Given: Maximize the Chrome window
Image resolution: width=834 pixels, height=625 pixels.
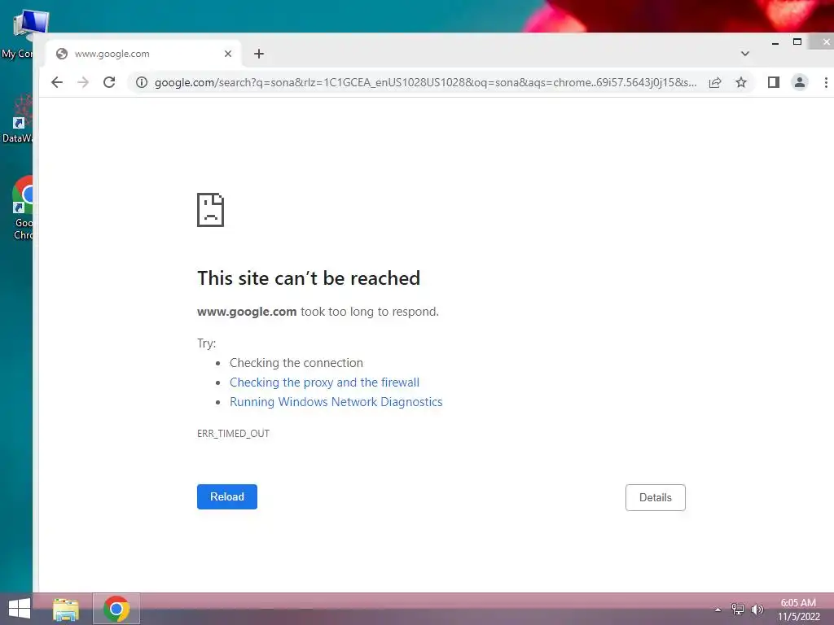Looking at the screenshot, I should pyautogui.click(x=797, y=42).
